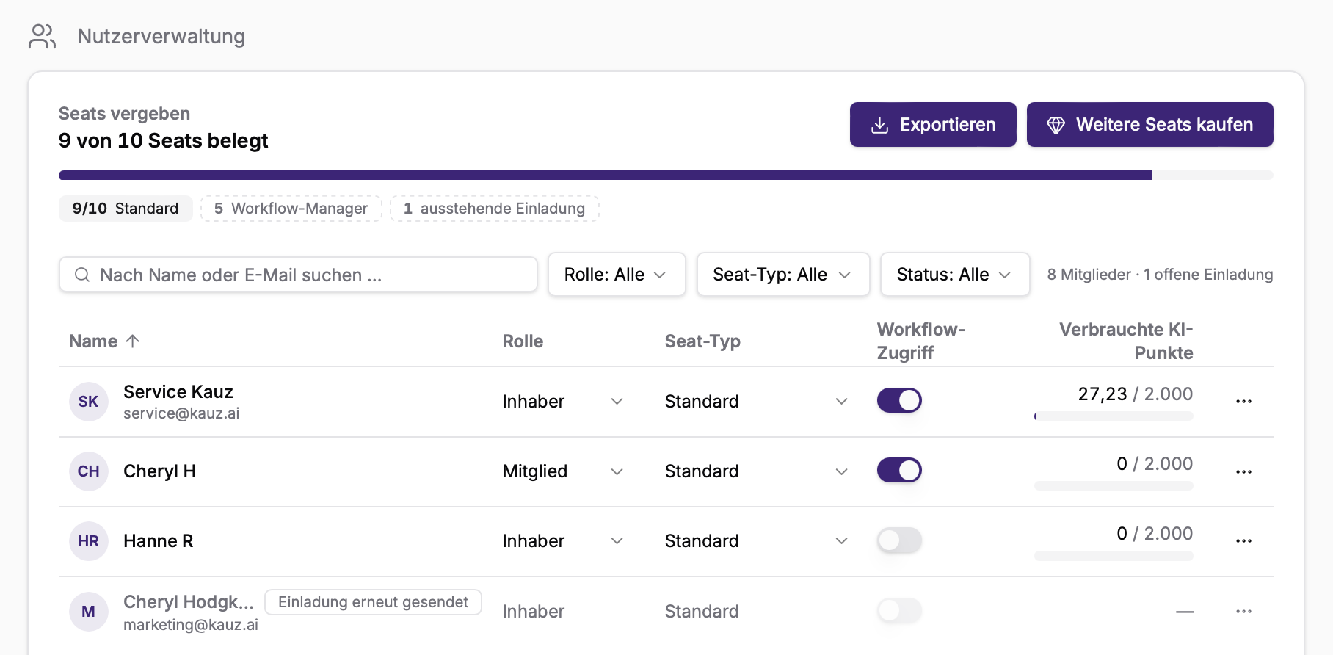The width and height of the screenshot is (1333, 655).
Task: Change seat type dropdown for Service Kauz
Action: click(x=756, y=402)
